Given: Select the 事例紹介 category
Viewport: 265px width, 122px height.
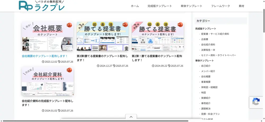Looking at the screenshot, I should pos(206,103).
